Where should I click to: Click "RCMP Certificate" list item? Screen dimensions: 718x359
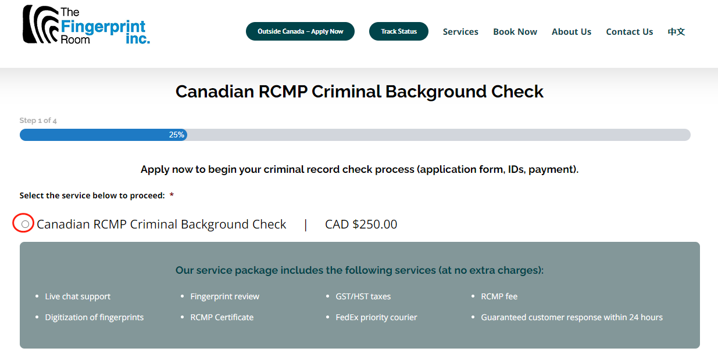coord(222,317)
